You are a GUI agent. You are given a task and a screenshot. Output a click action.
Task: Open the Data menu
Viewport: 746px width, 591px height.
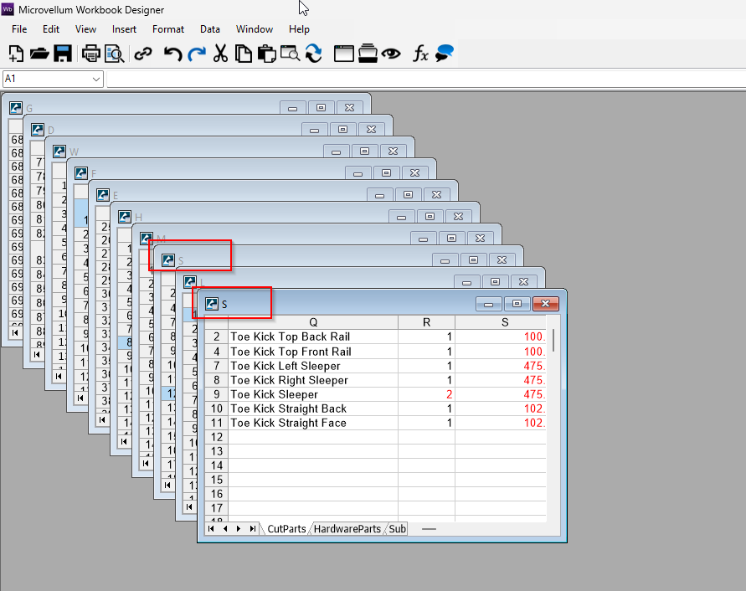click(x=210, y=29)
